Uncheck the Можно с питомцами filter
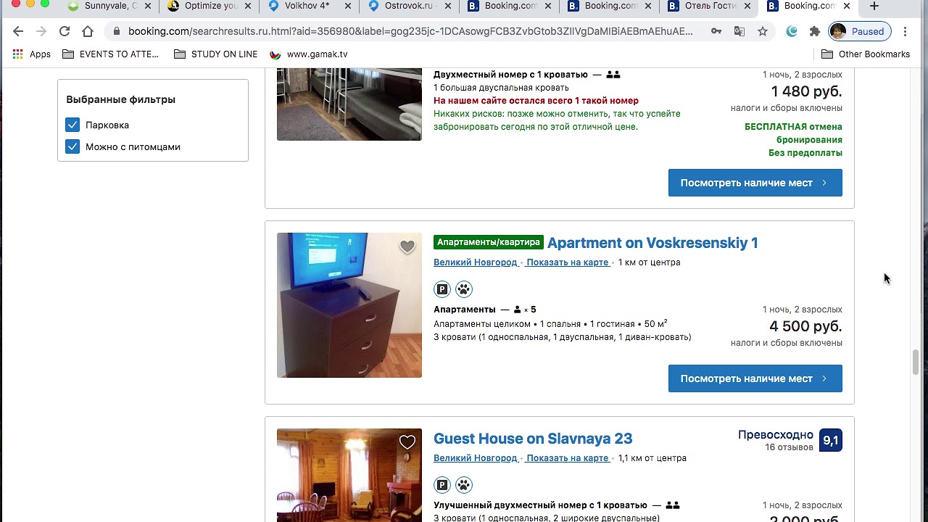Image resolution: width=928 pixels, height=522 pixels. (72, 146)
